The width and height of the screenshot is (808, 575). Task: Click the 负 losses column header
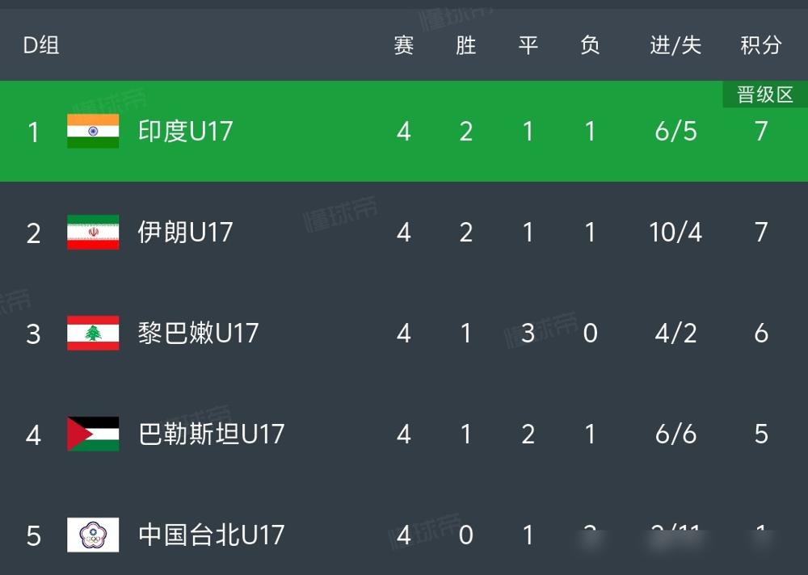point(590,45)
